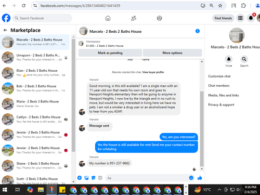
Task: Click chat scrollbar up arrow
Action: 202,62
